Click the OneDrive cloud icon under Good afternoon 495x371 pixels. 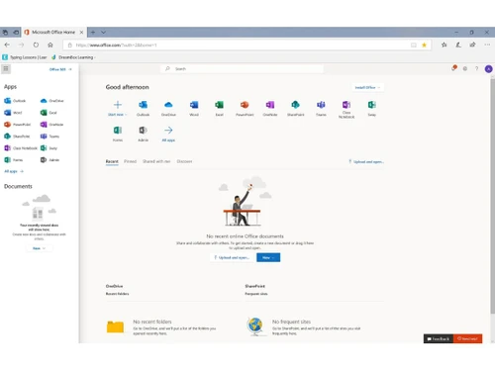pyautogui.click(x=168, y=105)
